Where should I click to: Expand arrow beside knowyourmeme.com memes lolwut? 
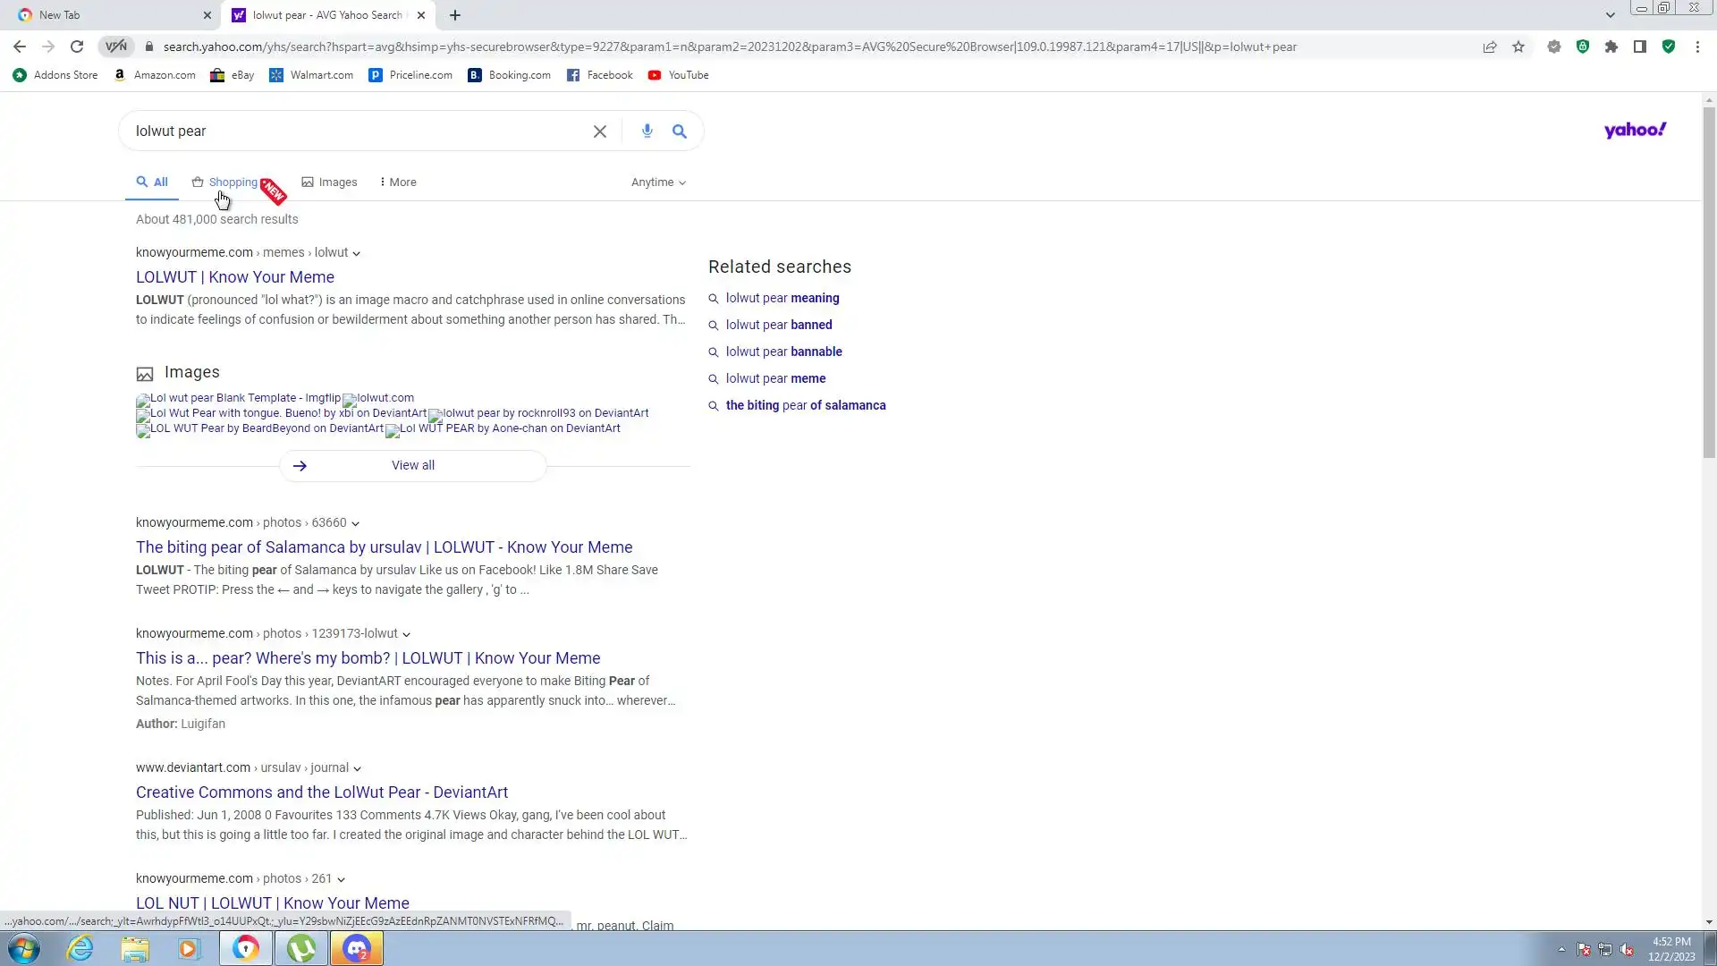pos(356,253)
